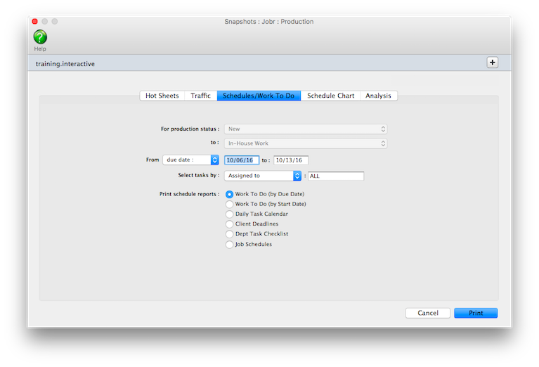This screenshot has height=367, width=539.
Task: Switch to the Hot Sheets tab
Action: click(162, 96)
